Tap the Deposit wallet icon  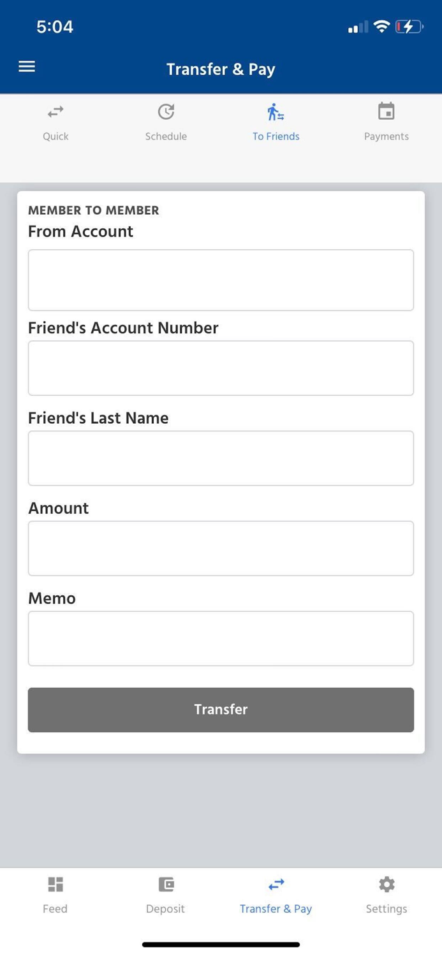tap(166, 884)
